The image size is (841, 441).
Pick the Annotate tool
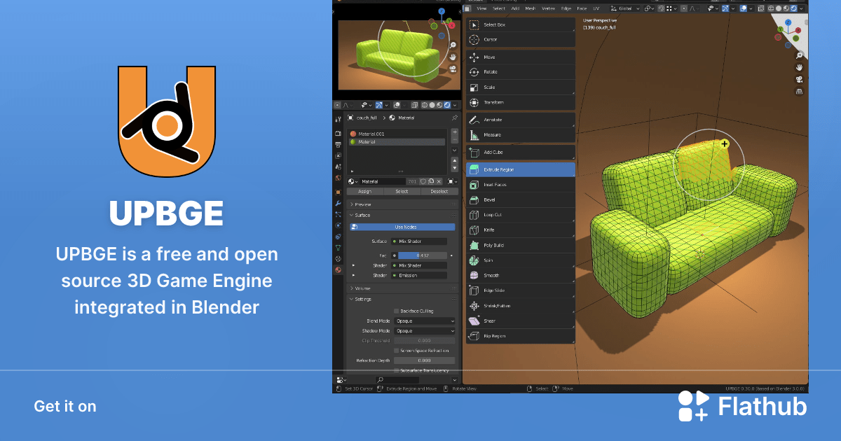pos(521,120)
